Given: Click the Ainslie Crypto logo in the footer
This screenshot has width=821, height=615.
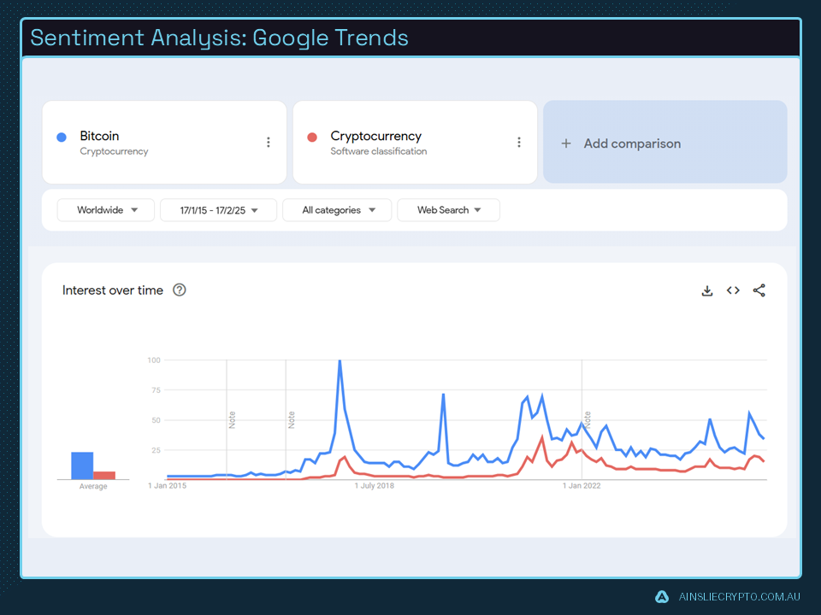Looking at the screenshot, I should [661, 597].
